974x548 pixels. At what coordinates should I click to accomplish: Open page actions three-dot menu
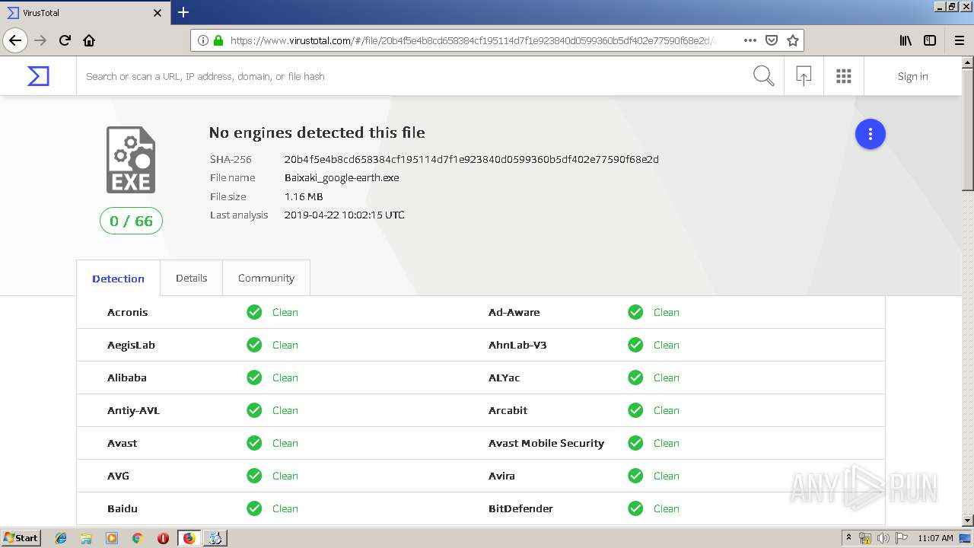pyautogui.click(x=750, y=40)
